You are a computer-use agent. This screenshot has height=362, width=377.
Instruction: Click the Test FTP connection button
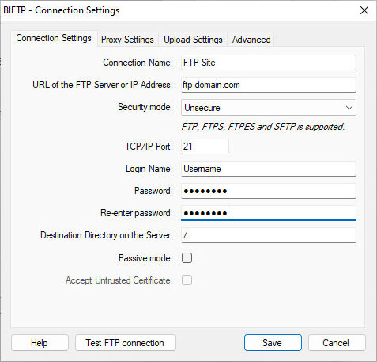coord(126,343)
